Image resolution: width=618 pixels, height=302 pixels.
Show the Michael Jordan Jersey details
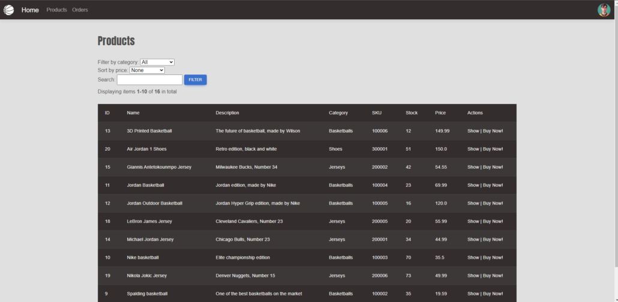473,240
